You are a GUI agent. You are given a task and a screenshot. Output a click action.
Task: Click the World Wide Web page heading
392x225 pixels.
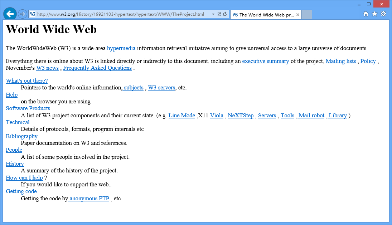tap(51, 29)
